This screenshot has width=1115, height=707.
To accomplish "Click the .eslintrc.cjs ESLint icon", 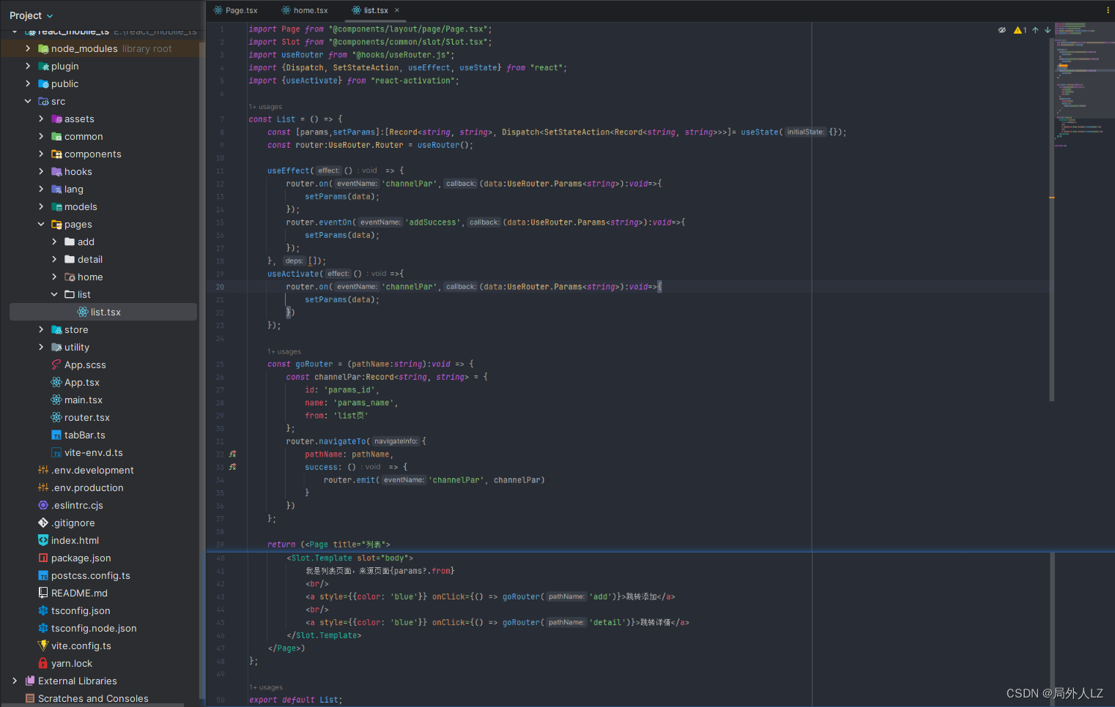I will [x=43, y=505].
